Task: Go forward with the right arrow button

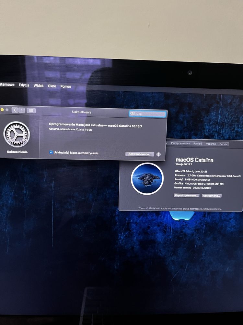Action: pyautogui.click(x=21, y=110)
